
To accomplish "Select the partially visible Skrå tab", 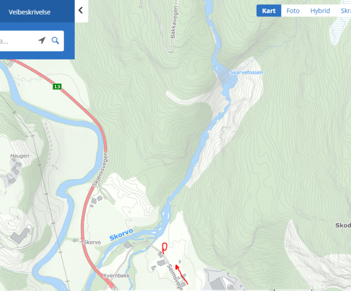I will click(x=345, y=11).
